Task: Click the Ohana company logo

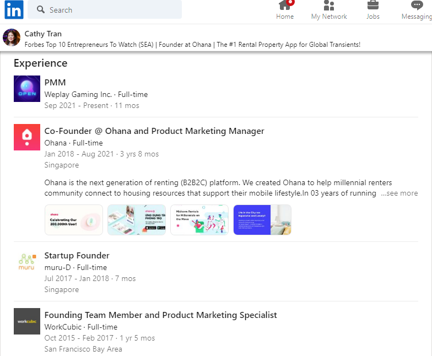Action: 27,137
